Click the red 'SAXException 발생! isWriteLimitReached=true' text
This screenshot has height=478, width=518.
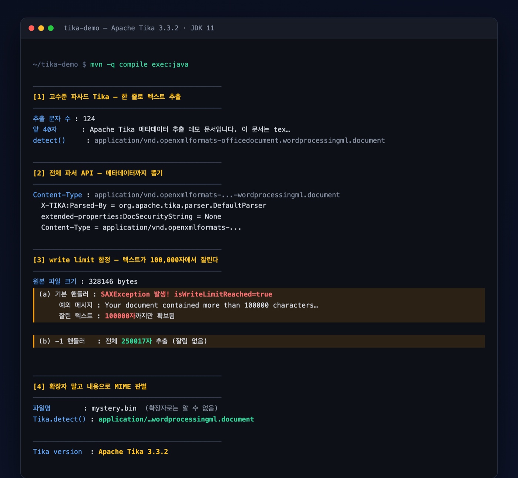[186, 294]
